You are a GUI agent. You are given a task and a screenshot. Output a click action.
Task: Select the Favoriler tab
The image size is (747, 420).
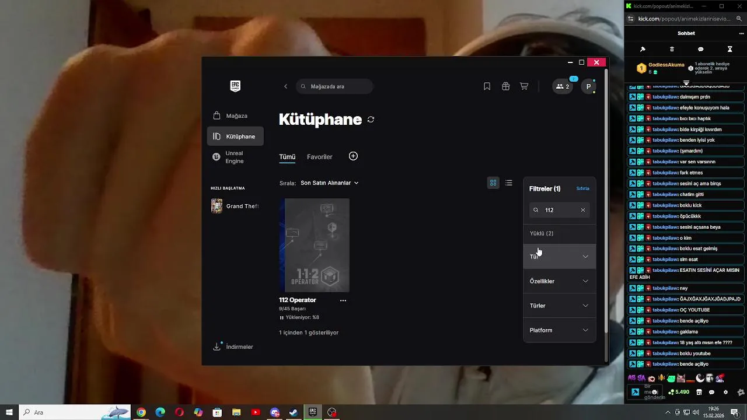pyautogui.click(x=320, y=157)
